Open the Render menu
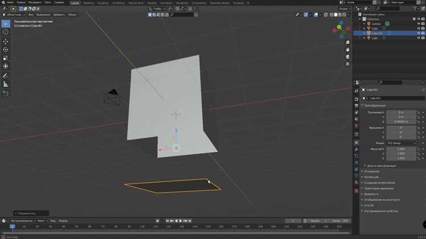 pyautogui.click(x=35, y=2)
